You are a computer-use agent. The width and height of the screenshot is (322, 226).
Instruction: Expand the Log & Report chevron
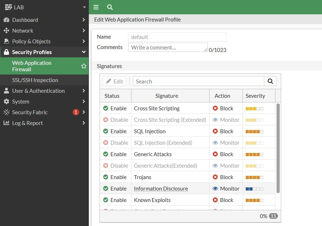(x=83, y=123)
